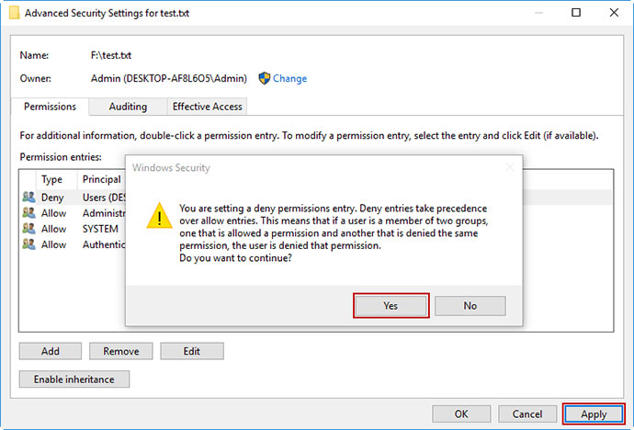Select the Permissions tab
The width and height of the screenshot is (634, 430).
50,107
